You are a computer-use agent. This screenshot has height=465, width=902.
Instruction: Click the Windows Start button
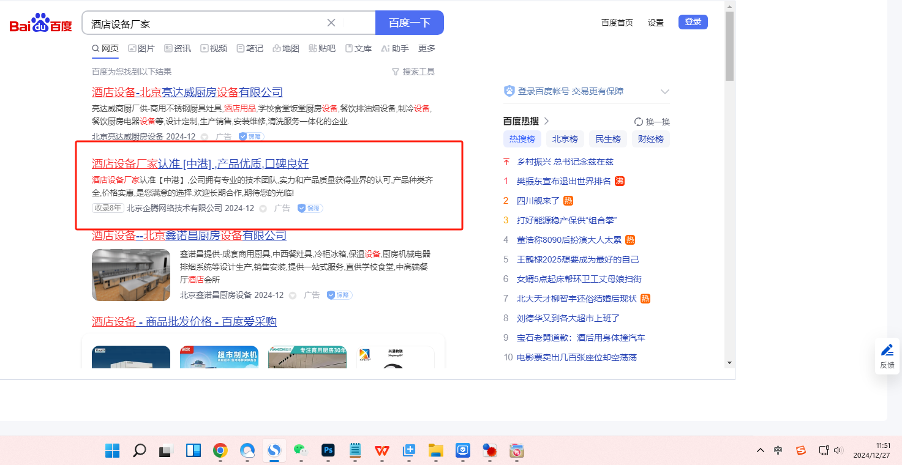pyautogui.click(x=113, y=451)
